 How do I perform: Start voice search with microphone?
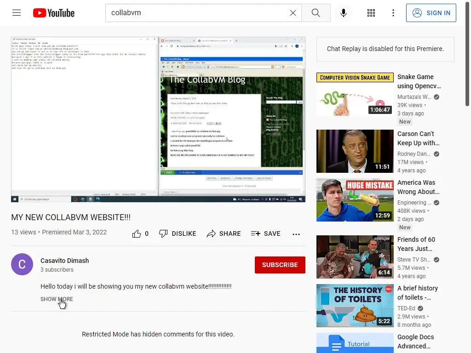[343, 13]
